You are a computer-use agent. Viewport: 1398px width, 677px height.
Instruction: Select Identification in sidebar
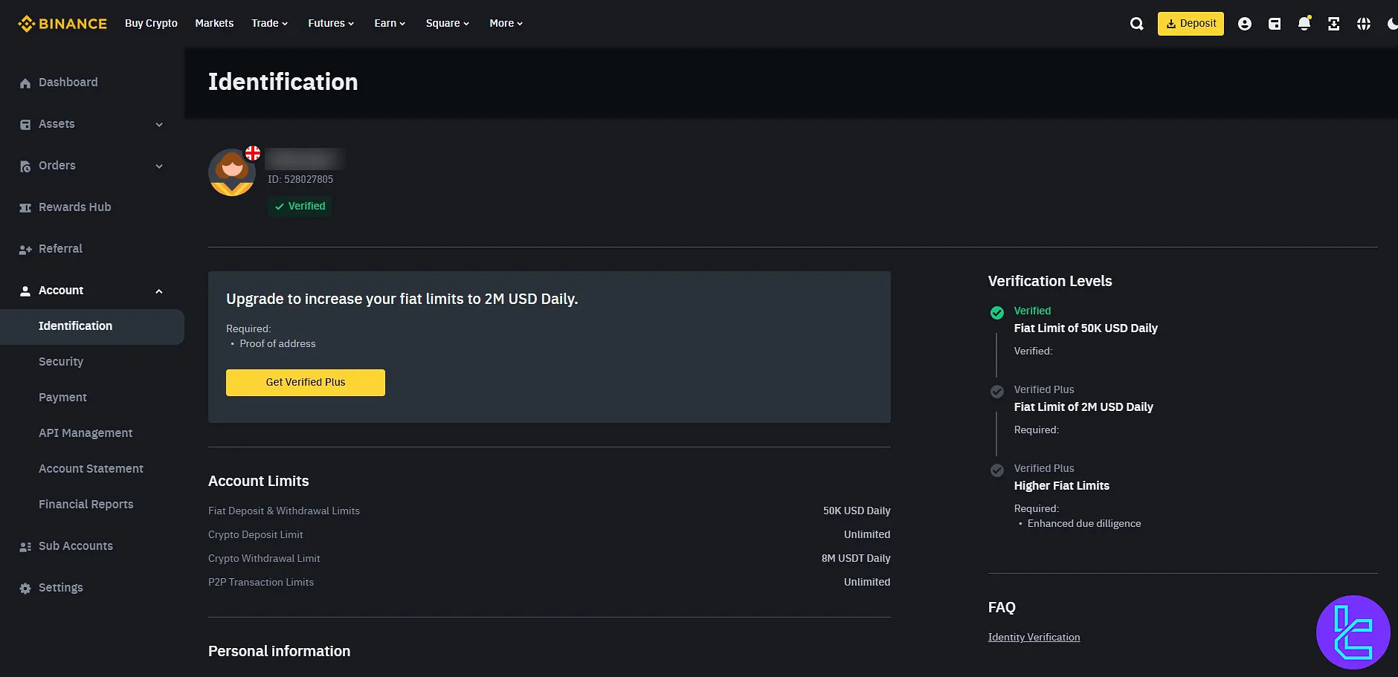click(92, 327)
